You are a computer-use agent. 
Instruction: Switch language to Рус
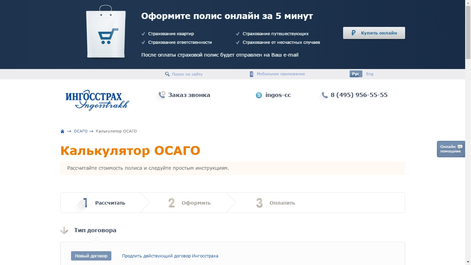(x=356, y=74)
